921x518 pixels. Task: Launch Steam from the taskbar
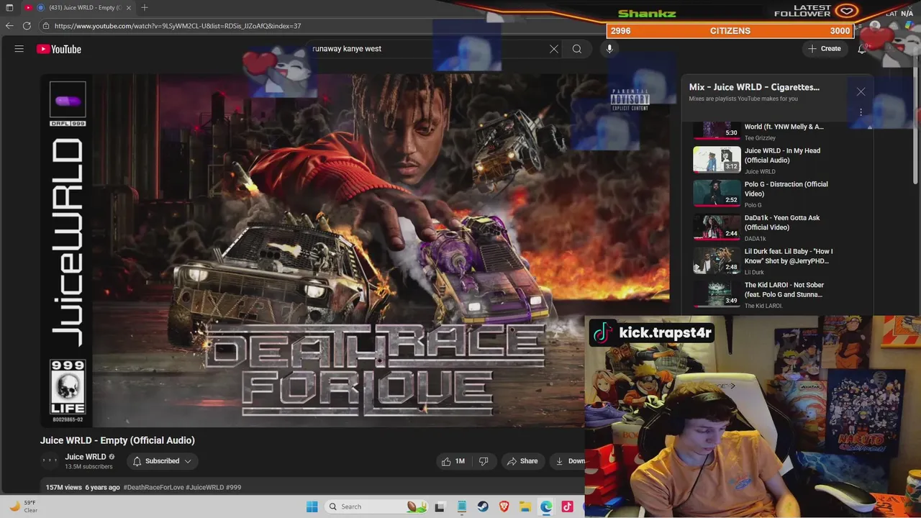[x=483, y=506]
